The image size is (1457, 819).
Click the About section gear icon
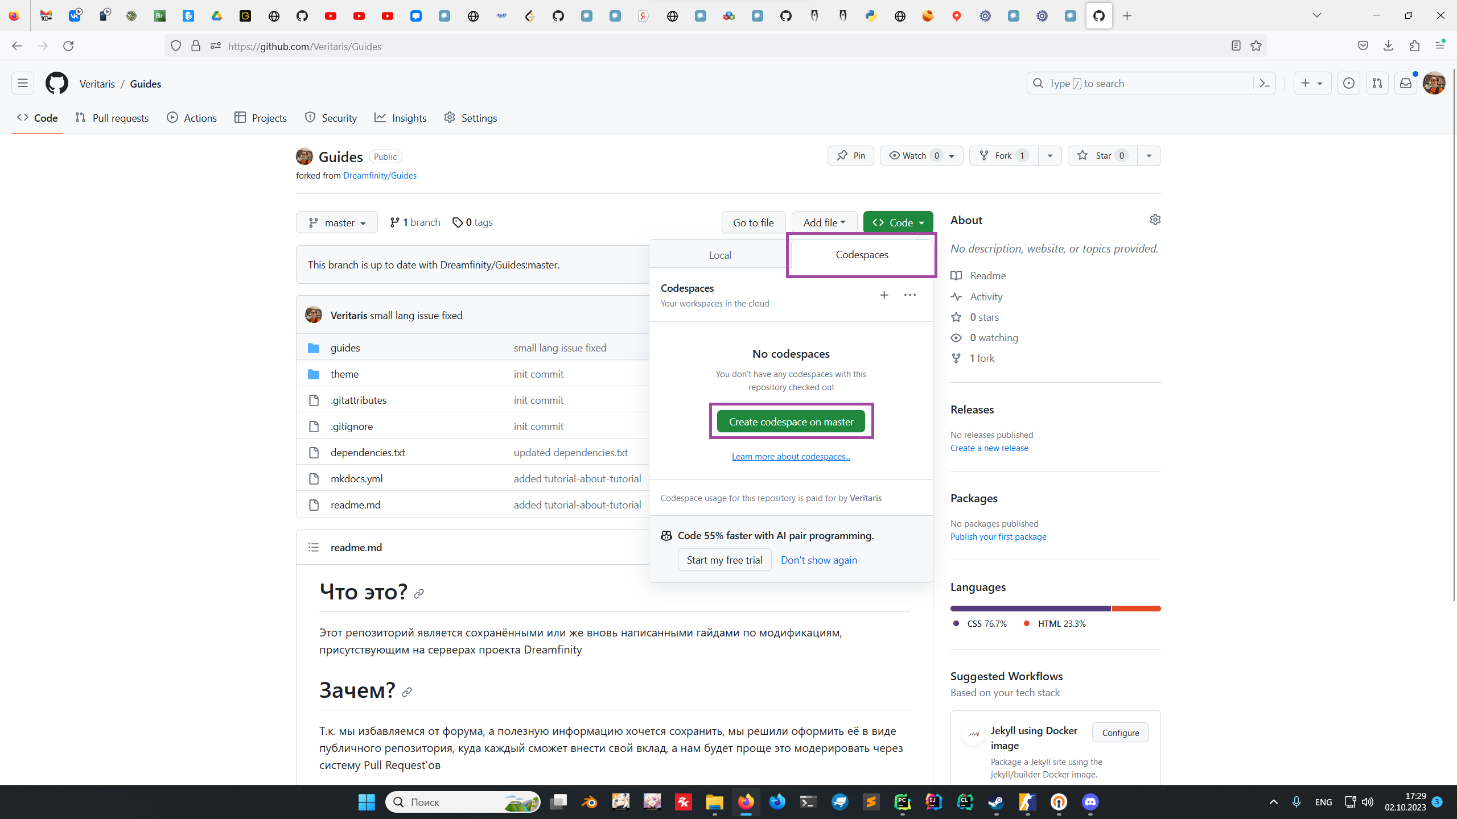click(x=1155, y=220)
